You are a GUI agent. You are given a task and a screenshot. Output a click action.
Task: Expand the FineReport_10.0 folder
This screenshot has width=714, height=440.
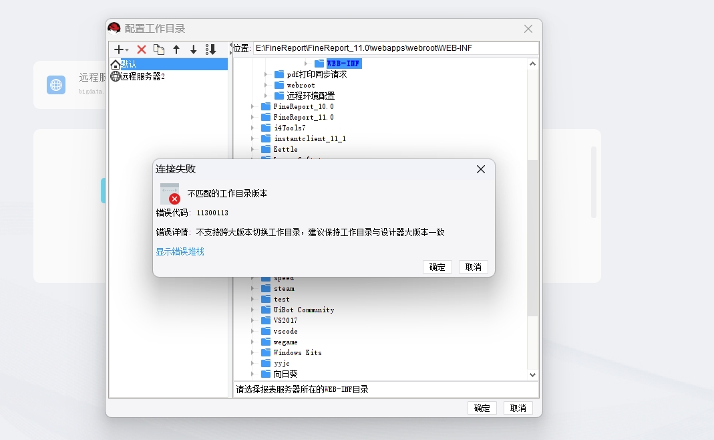(x=252, y=106)
